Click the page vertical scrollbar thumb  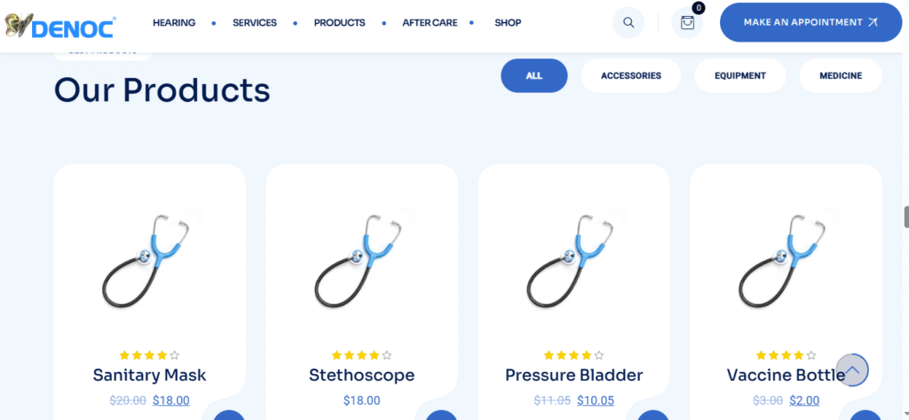click(906, 216)
